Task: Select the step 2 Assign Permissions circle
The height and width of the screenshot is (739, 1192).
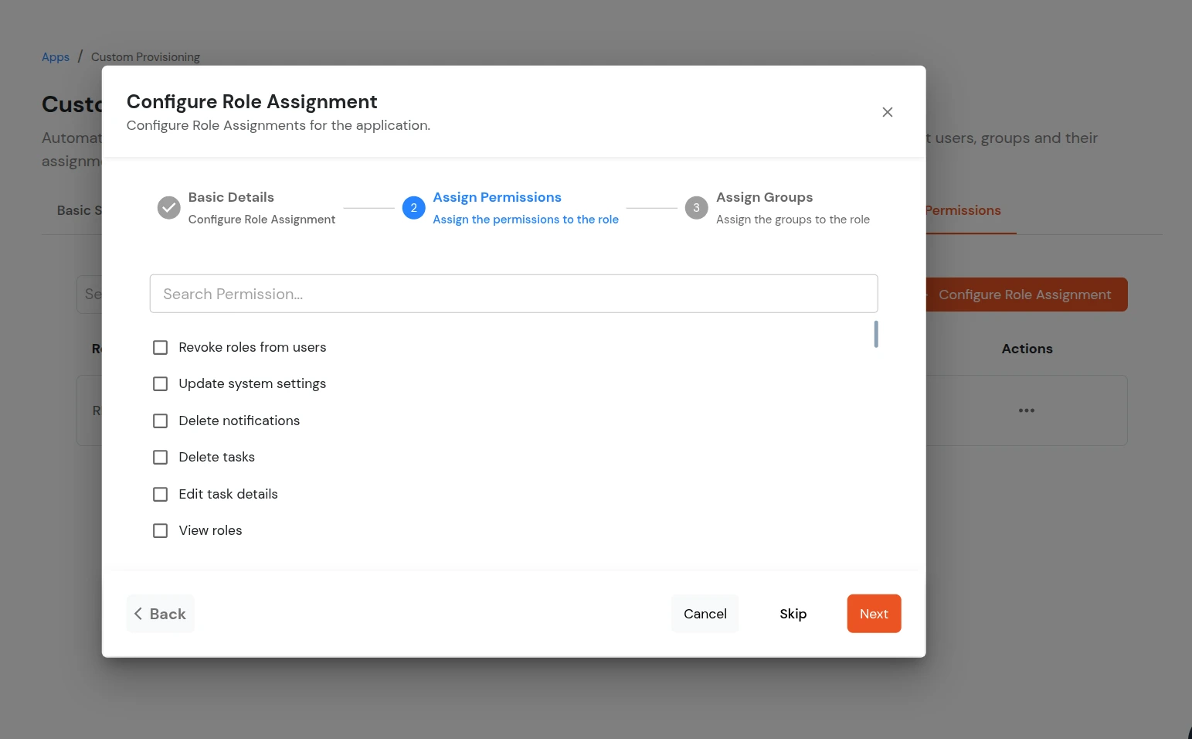Action: tap(413, 207)
